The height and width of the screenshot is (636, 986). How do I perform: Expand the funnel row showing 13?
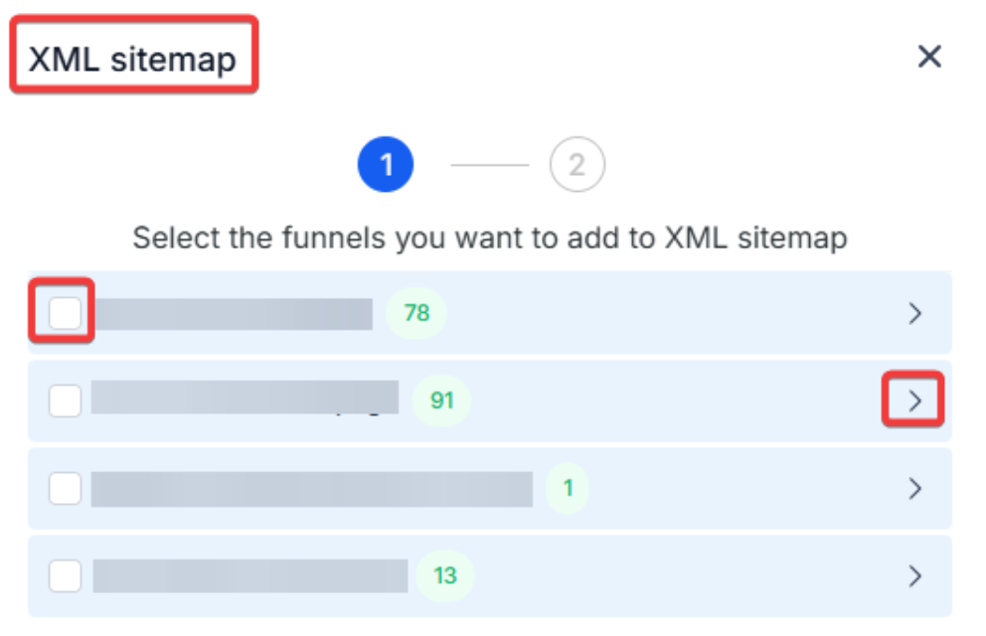click(x=915, y=575)
